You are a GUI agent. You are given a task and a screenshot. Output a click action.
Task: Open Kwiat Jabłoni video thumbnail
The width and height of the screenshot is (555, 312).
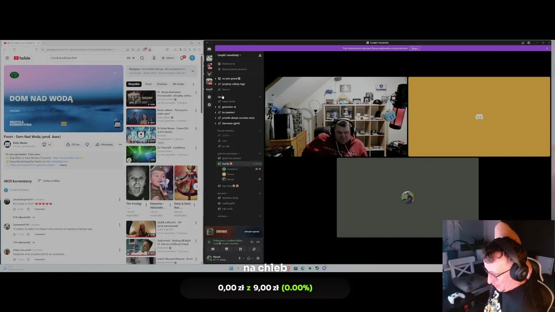[141, 117]
